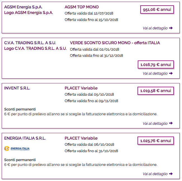Open Vai al dettaglio for ENERGIA ITALIA offer
The height and width of the screenshot is (181, 182).
158,174
